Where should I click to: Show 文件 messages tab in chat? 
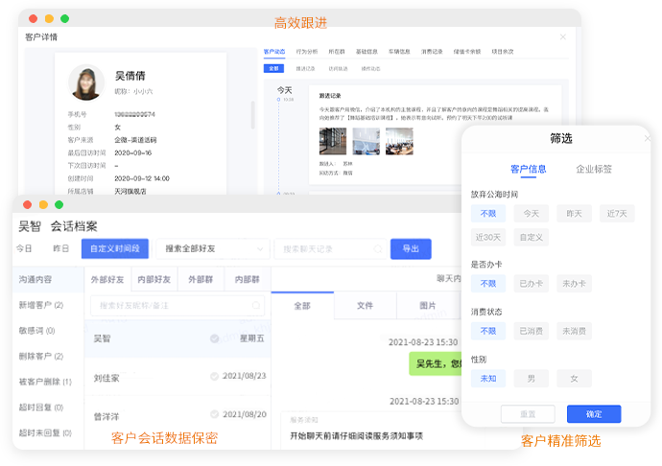366,305
